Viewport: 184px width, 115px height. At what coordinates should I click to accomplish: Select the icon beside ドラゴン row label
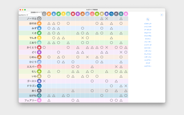39,86
